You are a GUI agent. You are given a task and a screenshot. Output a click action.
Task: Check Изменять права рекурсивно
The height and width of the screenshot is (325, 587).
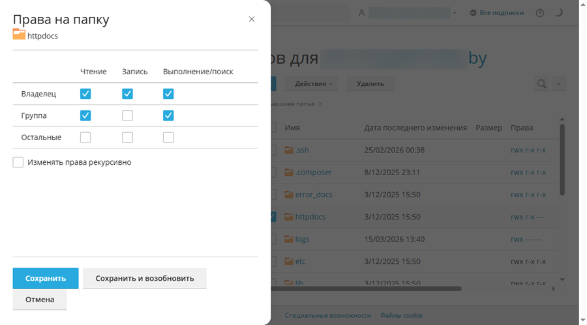tap(18, 162)
